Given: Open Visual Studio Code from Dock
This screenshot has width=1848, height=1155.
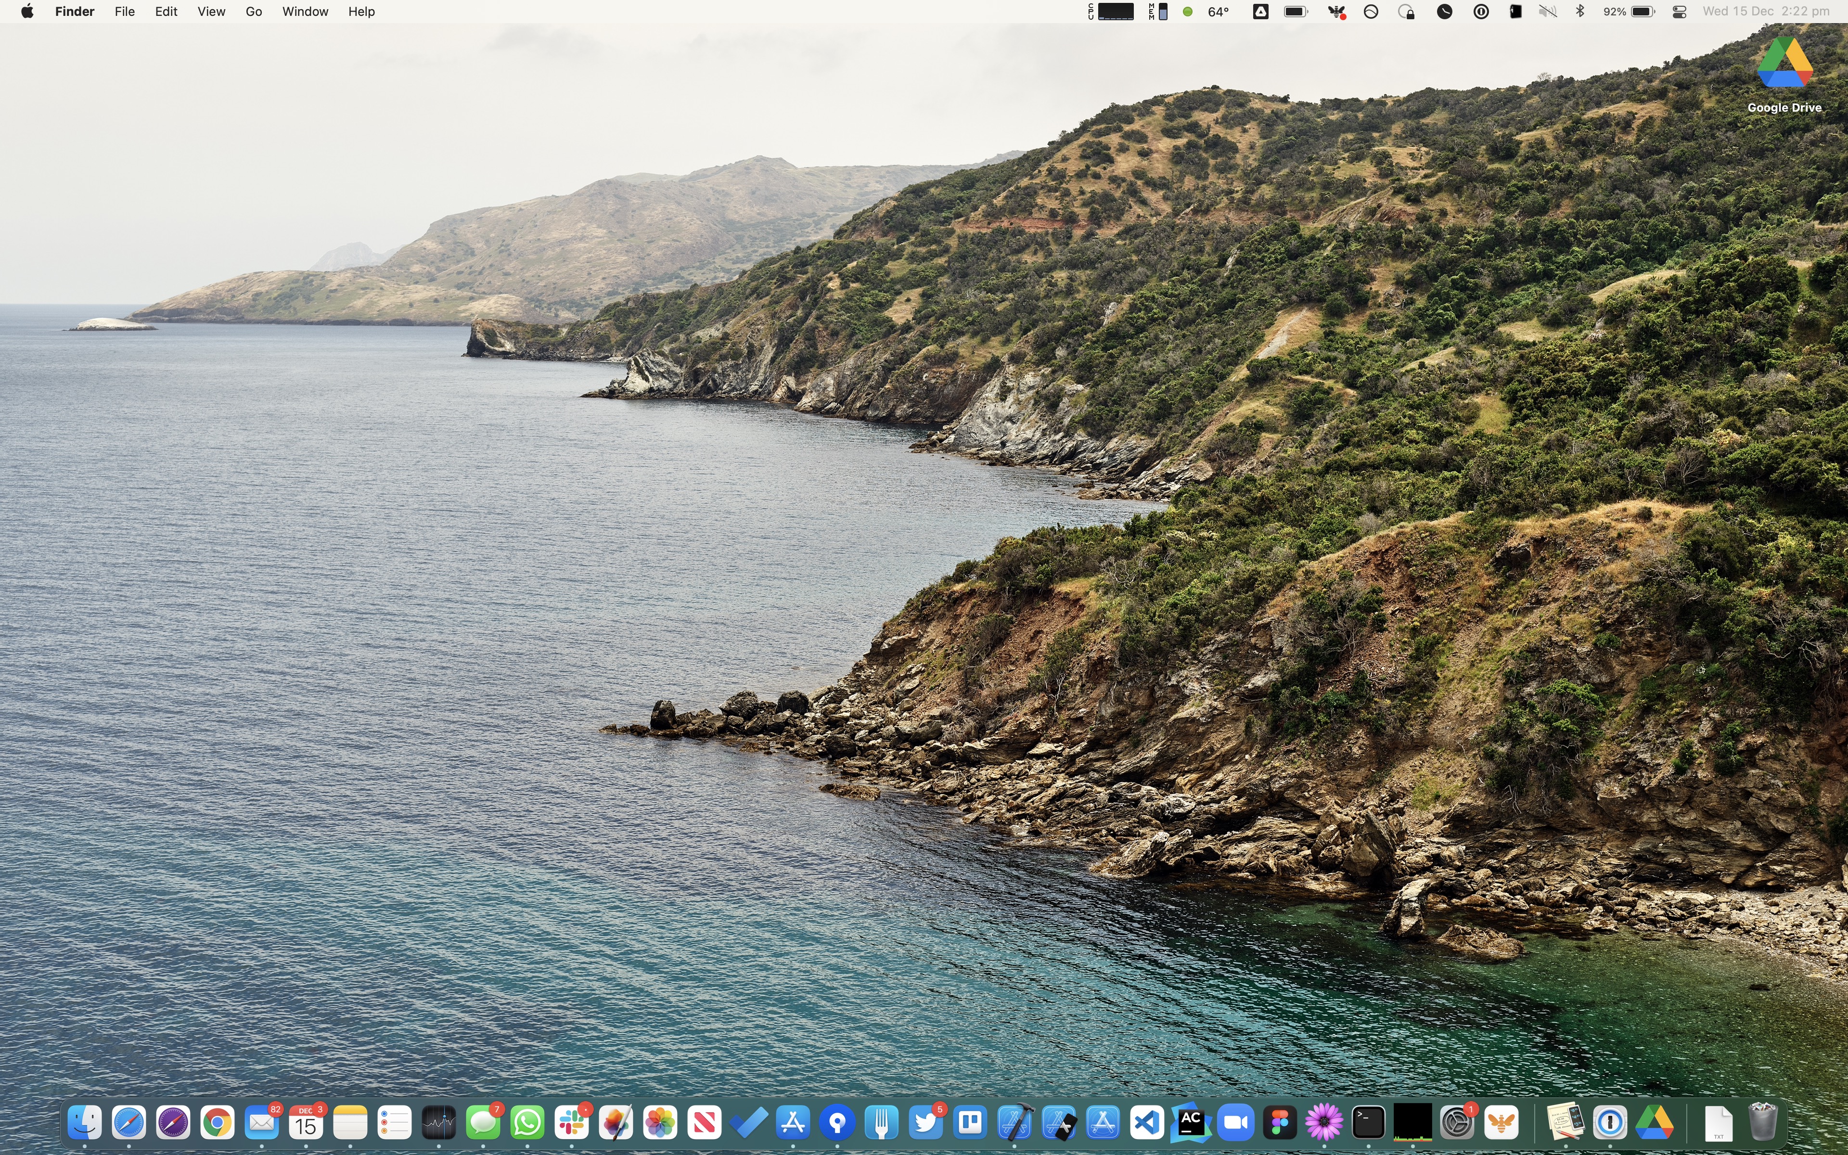Looking at the screenshot, I should pyautogui.click(x=1147, y=1122).
